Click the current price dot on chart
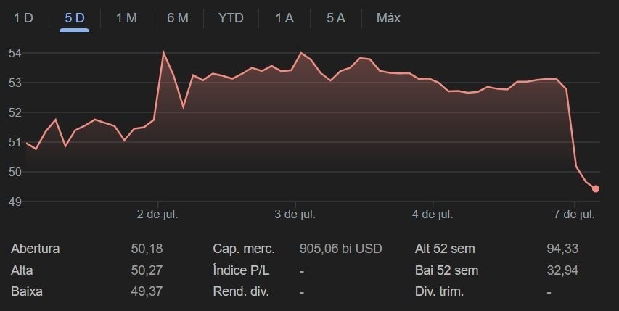Image resolution: width=619 pixels, height=311 pixels. click(596, 189)
